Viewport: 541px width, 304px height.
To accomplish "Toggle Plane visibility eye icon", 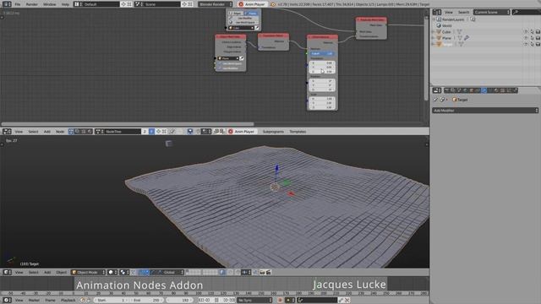I will [526, 38].
